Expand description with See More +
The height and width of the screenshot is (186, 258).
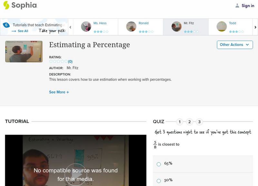(x=59, y=92)
